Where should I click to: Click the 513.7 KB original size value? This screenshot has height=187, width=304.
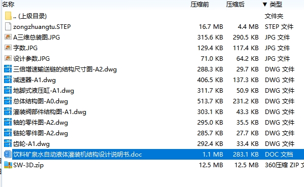click(210, 101)
